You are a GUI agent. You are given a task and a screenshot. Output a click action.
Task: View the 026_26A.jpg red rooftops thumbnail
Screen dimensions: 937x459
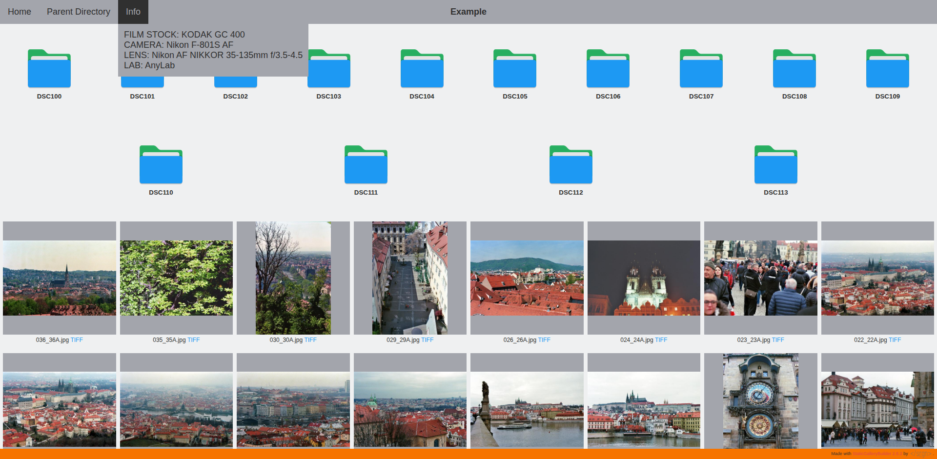coord(527,278)
